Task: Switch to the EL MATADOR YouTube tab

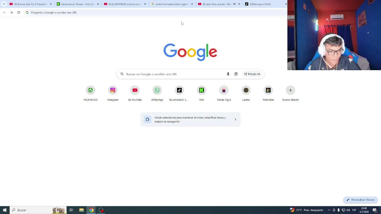Action: (x=125, y=4)
